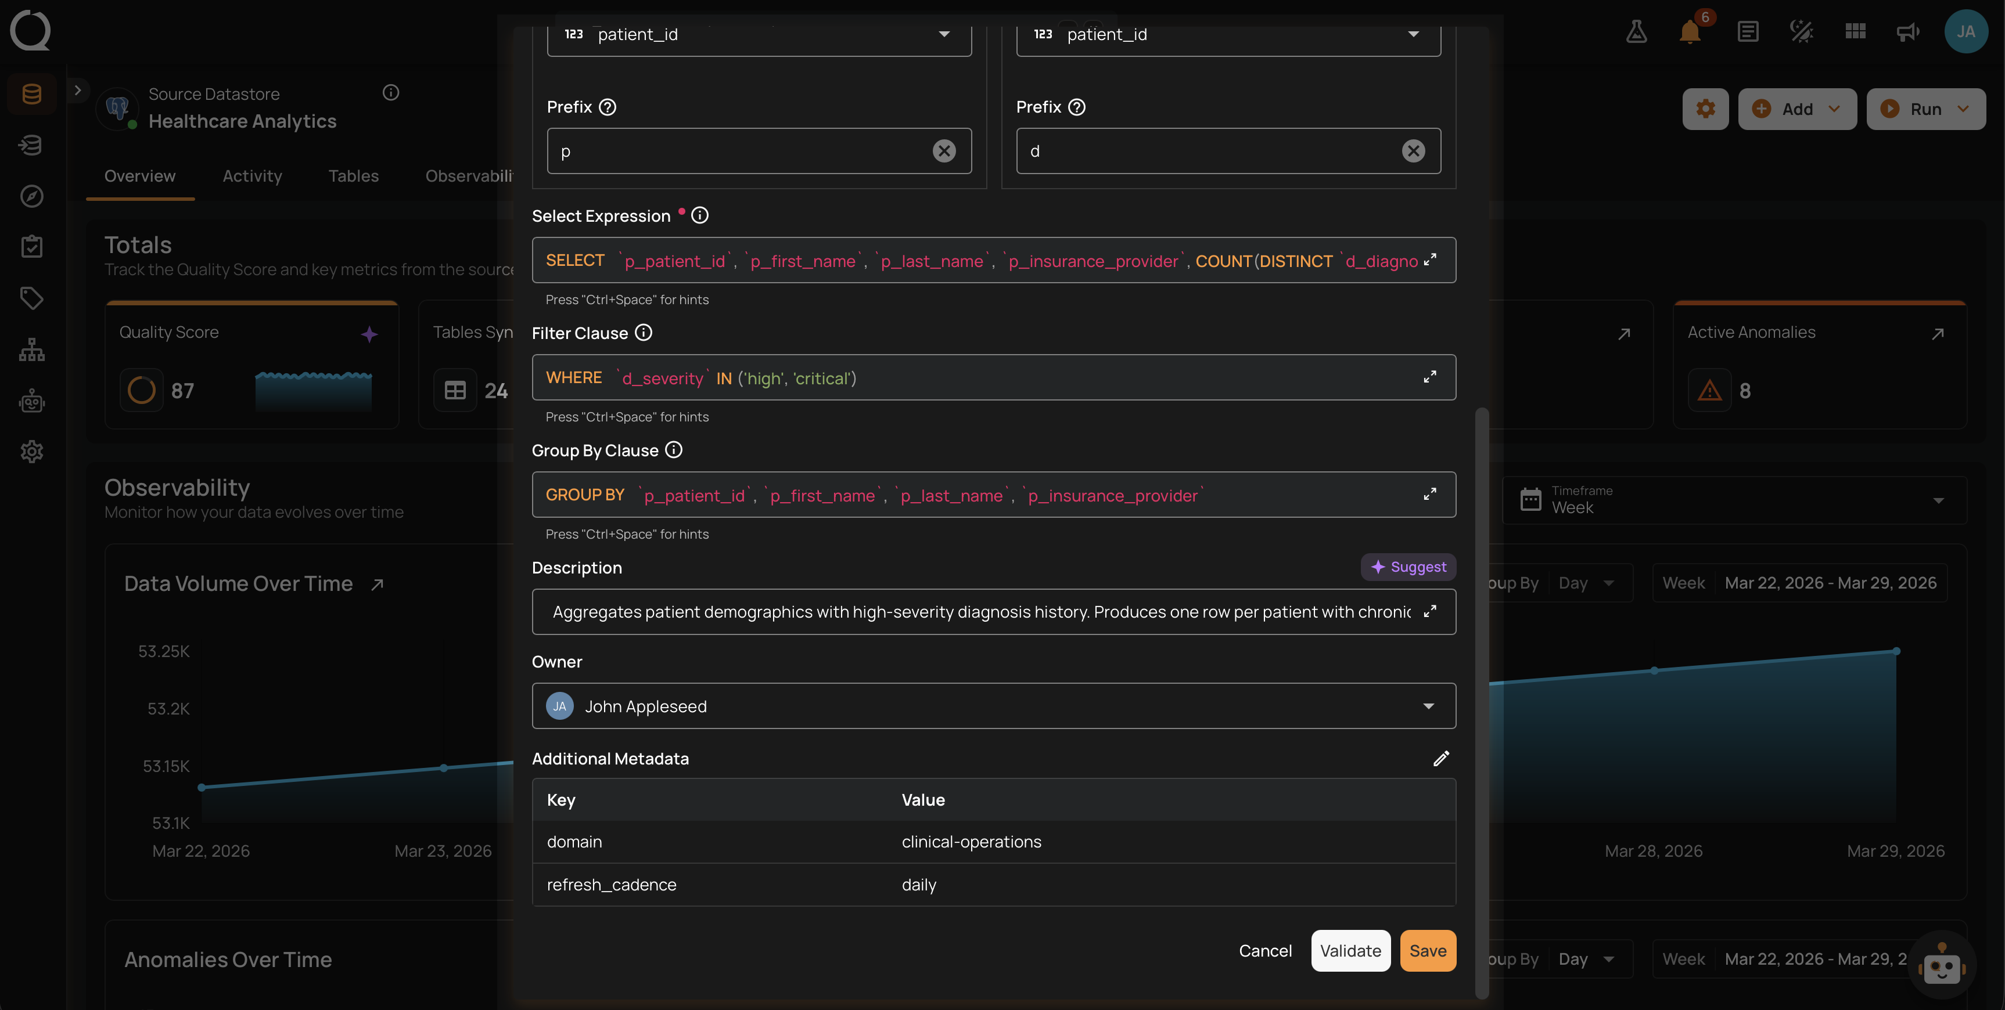The image size is (2005, 1010).
Task: Click the magic wand icon in header
Action: click(x=1801, y=31)
